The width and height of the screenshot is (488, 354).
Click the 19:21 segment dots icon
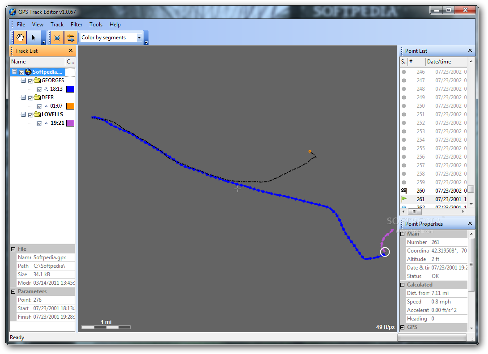click(x=46, y=123)
